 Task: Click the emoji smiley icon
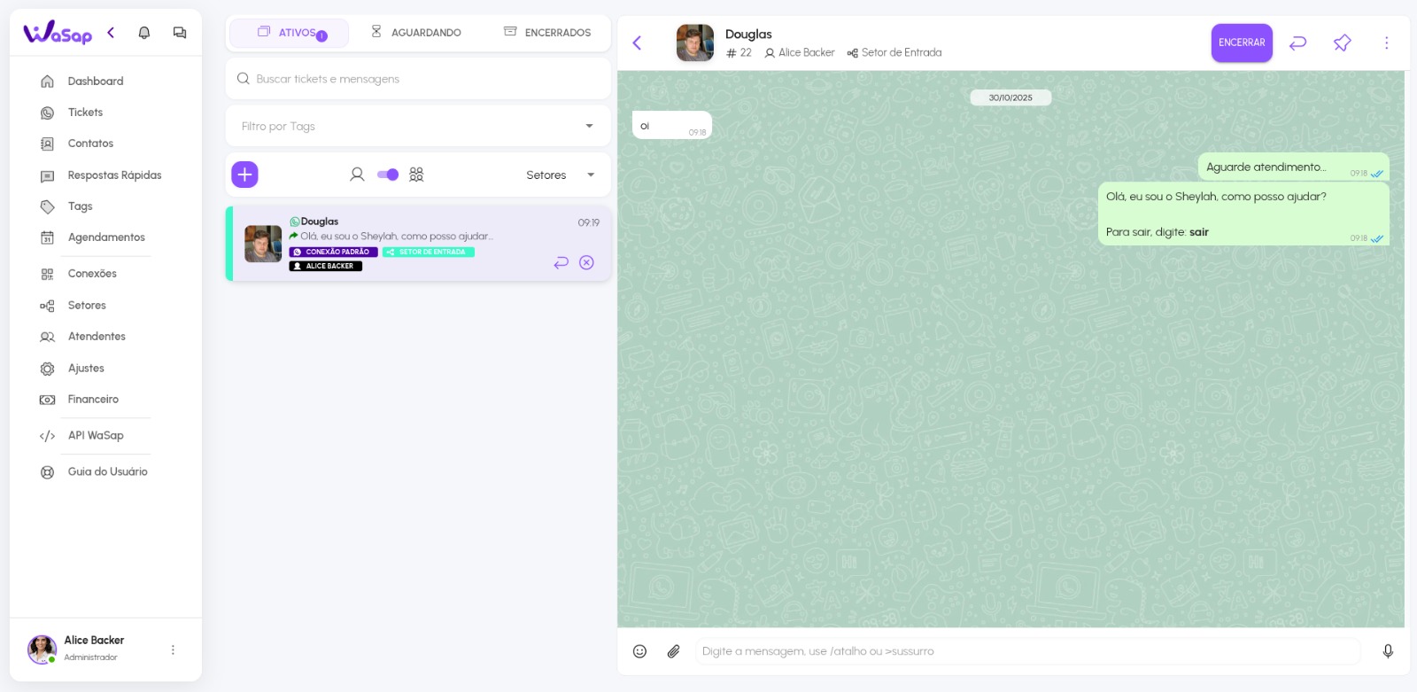click(x=639, y=651)
